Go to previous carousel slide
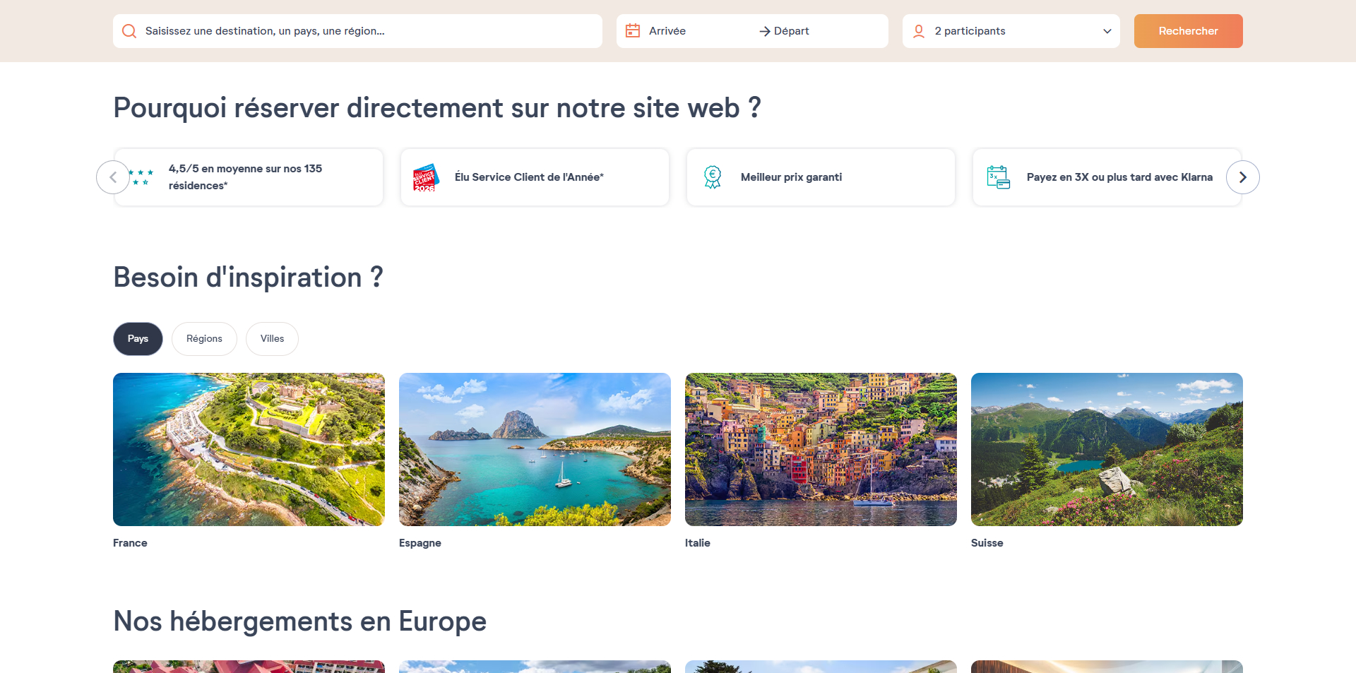This screenshot has width=1356, height=673. tap(113, 177)
